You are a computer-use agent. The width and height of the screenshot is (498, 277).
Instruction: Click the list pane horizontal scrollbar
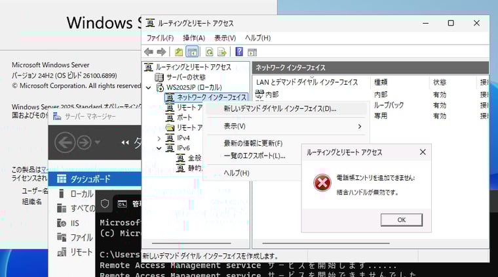(326, 244)
